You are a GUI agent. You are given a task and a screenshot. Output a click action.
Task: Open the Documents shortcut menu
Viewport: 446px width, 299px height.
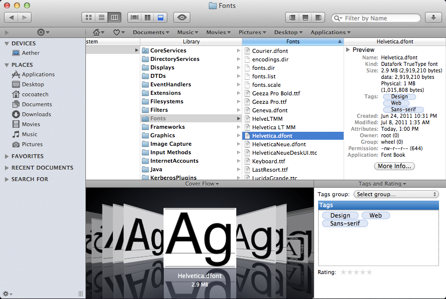pos(151,32)
